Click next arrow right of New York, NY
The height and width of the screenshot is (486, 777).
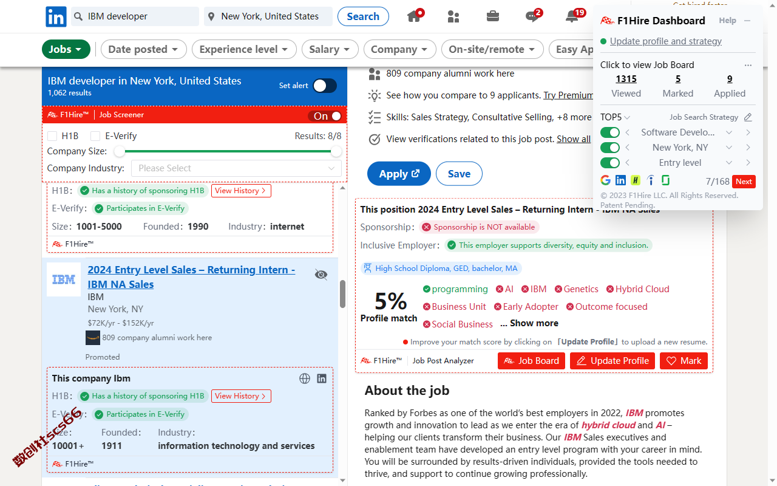[748, 148]
